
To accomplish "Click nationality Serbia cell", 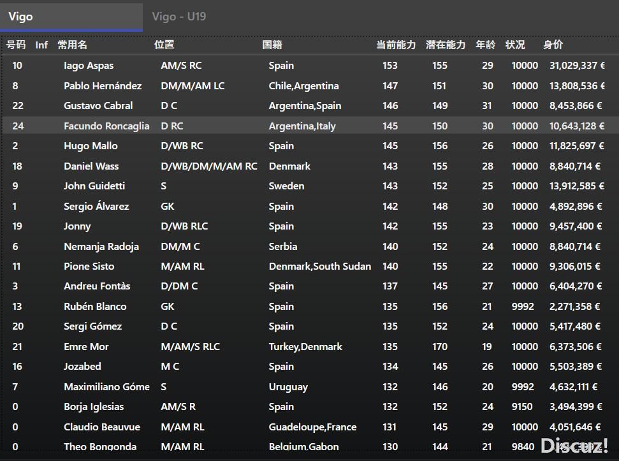I will 283,246.
